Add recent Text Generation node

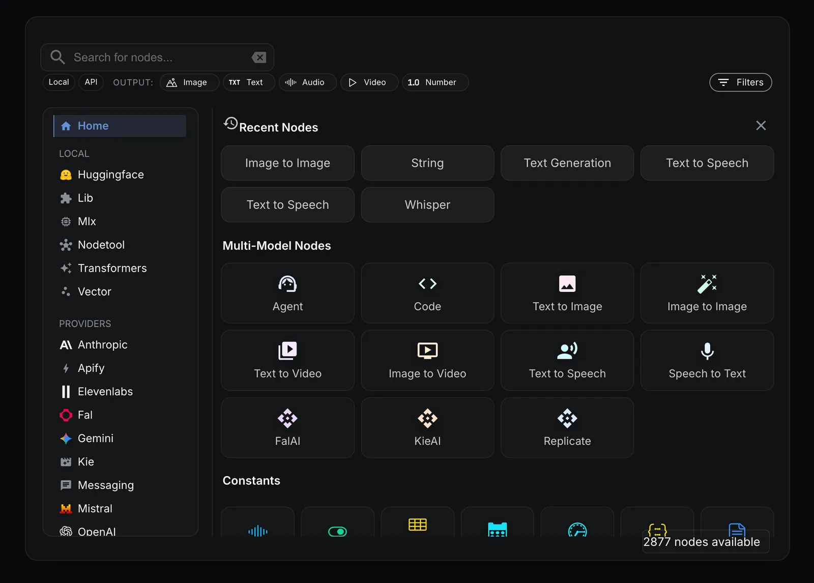(x=567, y=163)
